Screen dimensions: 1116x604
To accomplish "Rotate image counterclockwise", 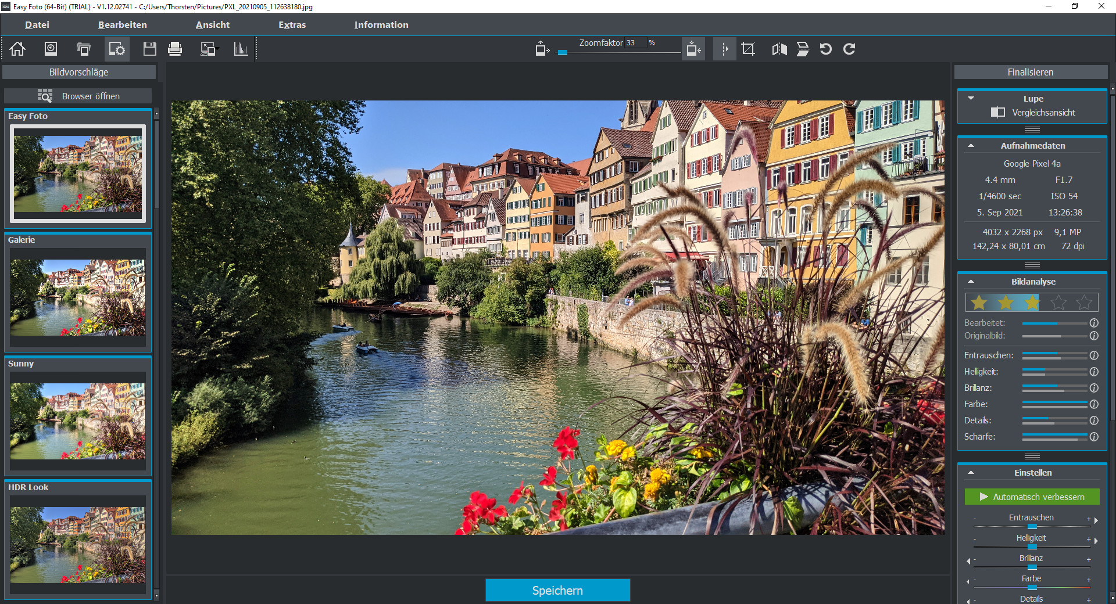I will pyautogui.click(x=825, y=49).
